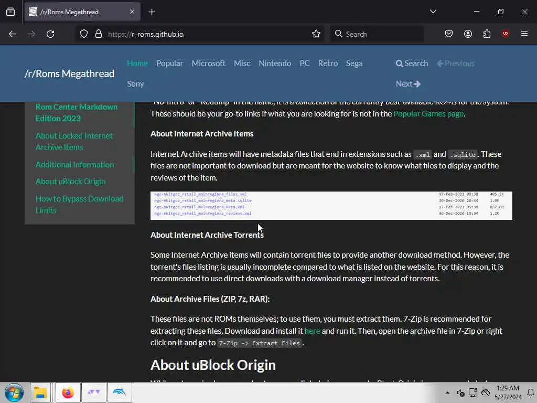Click the cloud sync tray icon
Image resolution: width=537 pixels, height=403 pixels.
486,393
